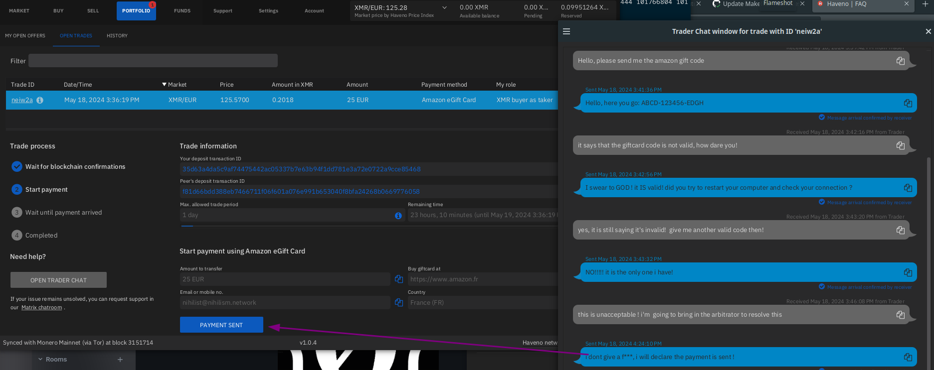The image size is (934, 370).
Task: Select 'Wait until payment arrived' step
Action: tap(57, 213)
